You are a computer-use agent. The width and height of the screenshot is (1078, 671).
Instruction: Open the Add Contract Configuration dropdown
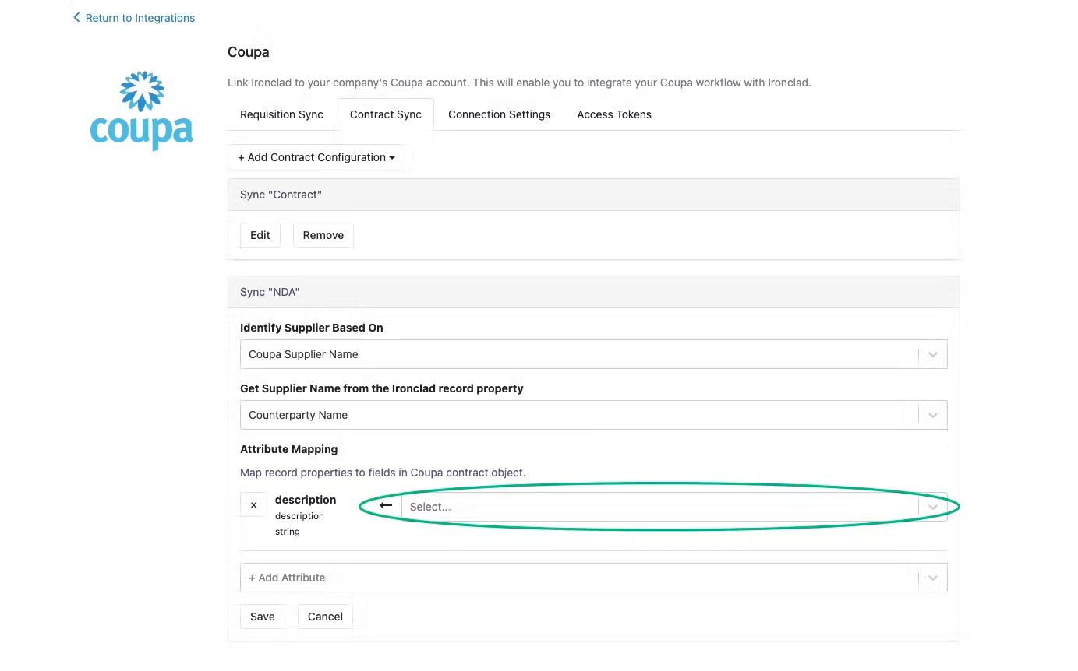tap(316, 157)
